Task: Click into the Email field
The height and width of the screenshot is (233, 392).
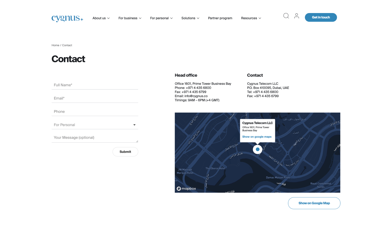Action: point(95,98)
